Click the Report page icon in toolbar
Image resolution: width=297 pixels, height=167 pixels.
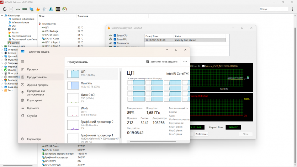tap(11, 9)
